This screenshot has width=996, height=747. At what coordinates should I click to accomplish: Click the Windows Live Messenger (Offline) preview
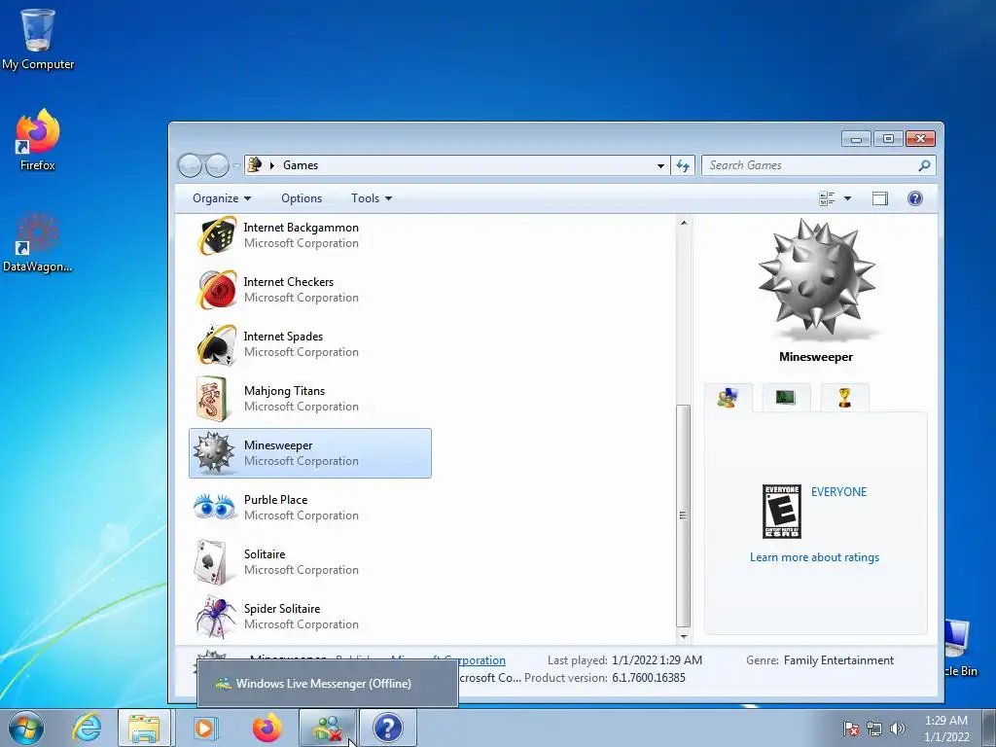click(327, 684)
